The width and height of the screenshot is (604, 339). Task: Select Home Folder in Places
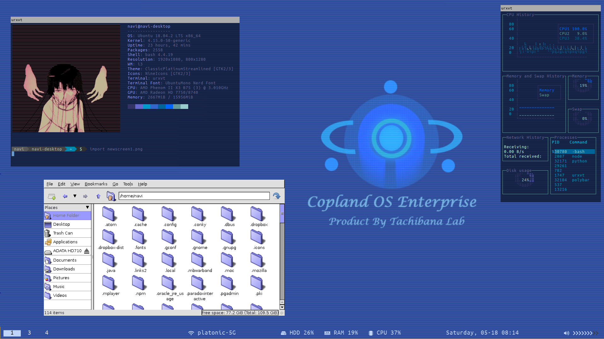[67, 216]
